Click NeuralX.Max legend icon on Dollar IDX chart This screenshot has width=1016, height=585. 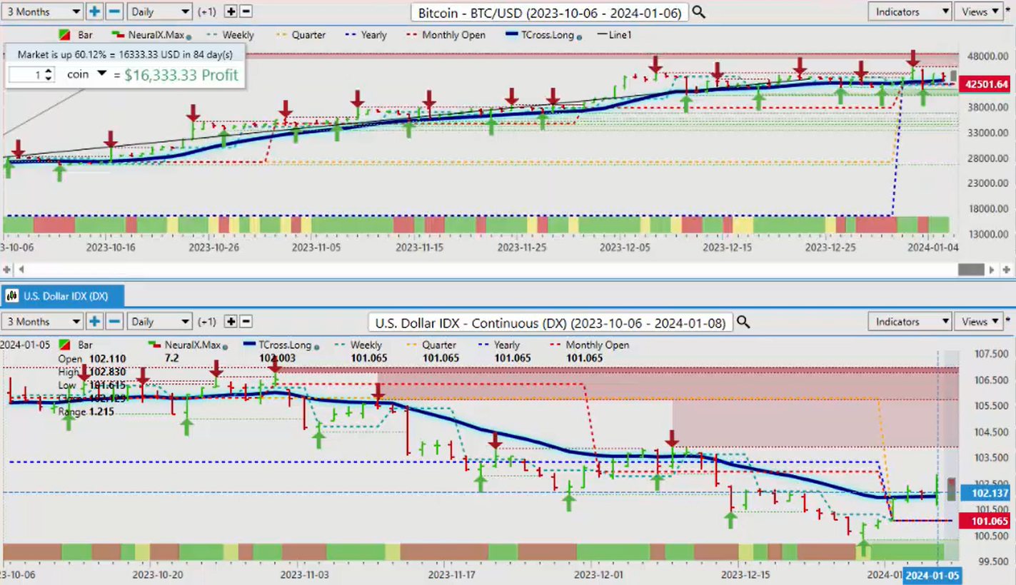click(x=156, y=344)
